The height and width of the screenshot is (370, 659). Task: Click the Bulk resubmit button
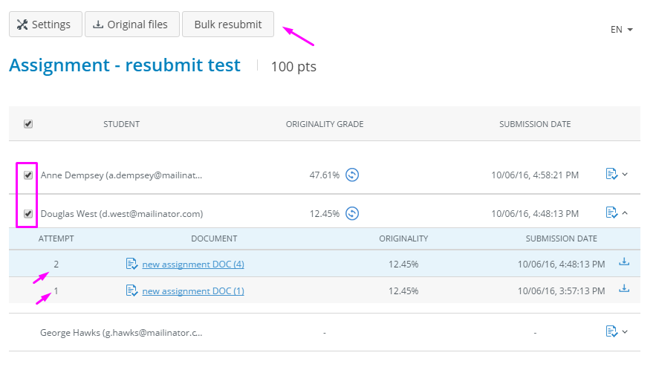(x=228, y=25)
